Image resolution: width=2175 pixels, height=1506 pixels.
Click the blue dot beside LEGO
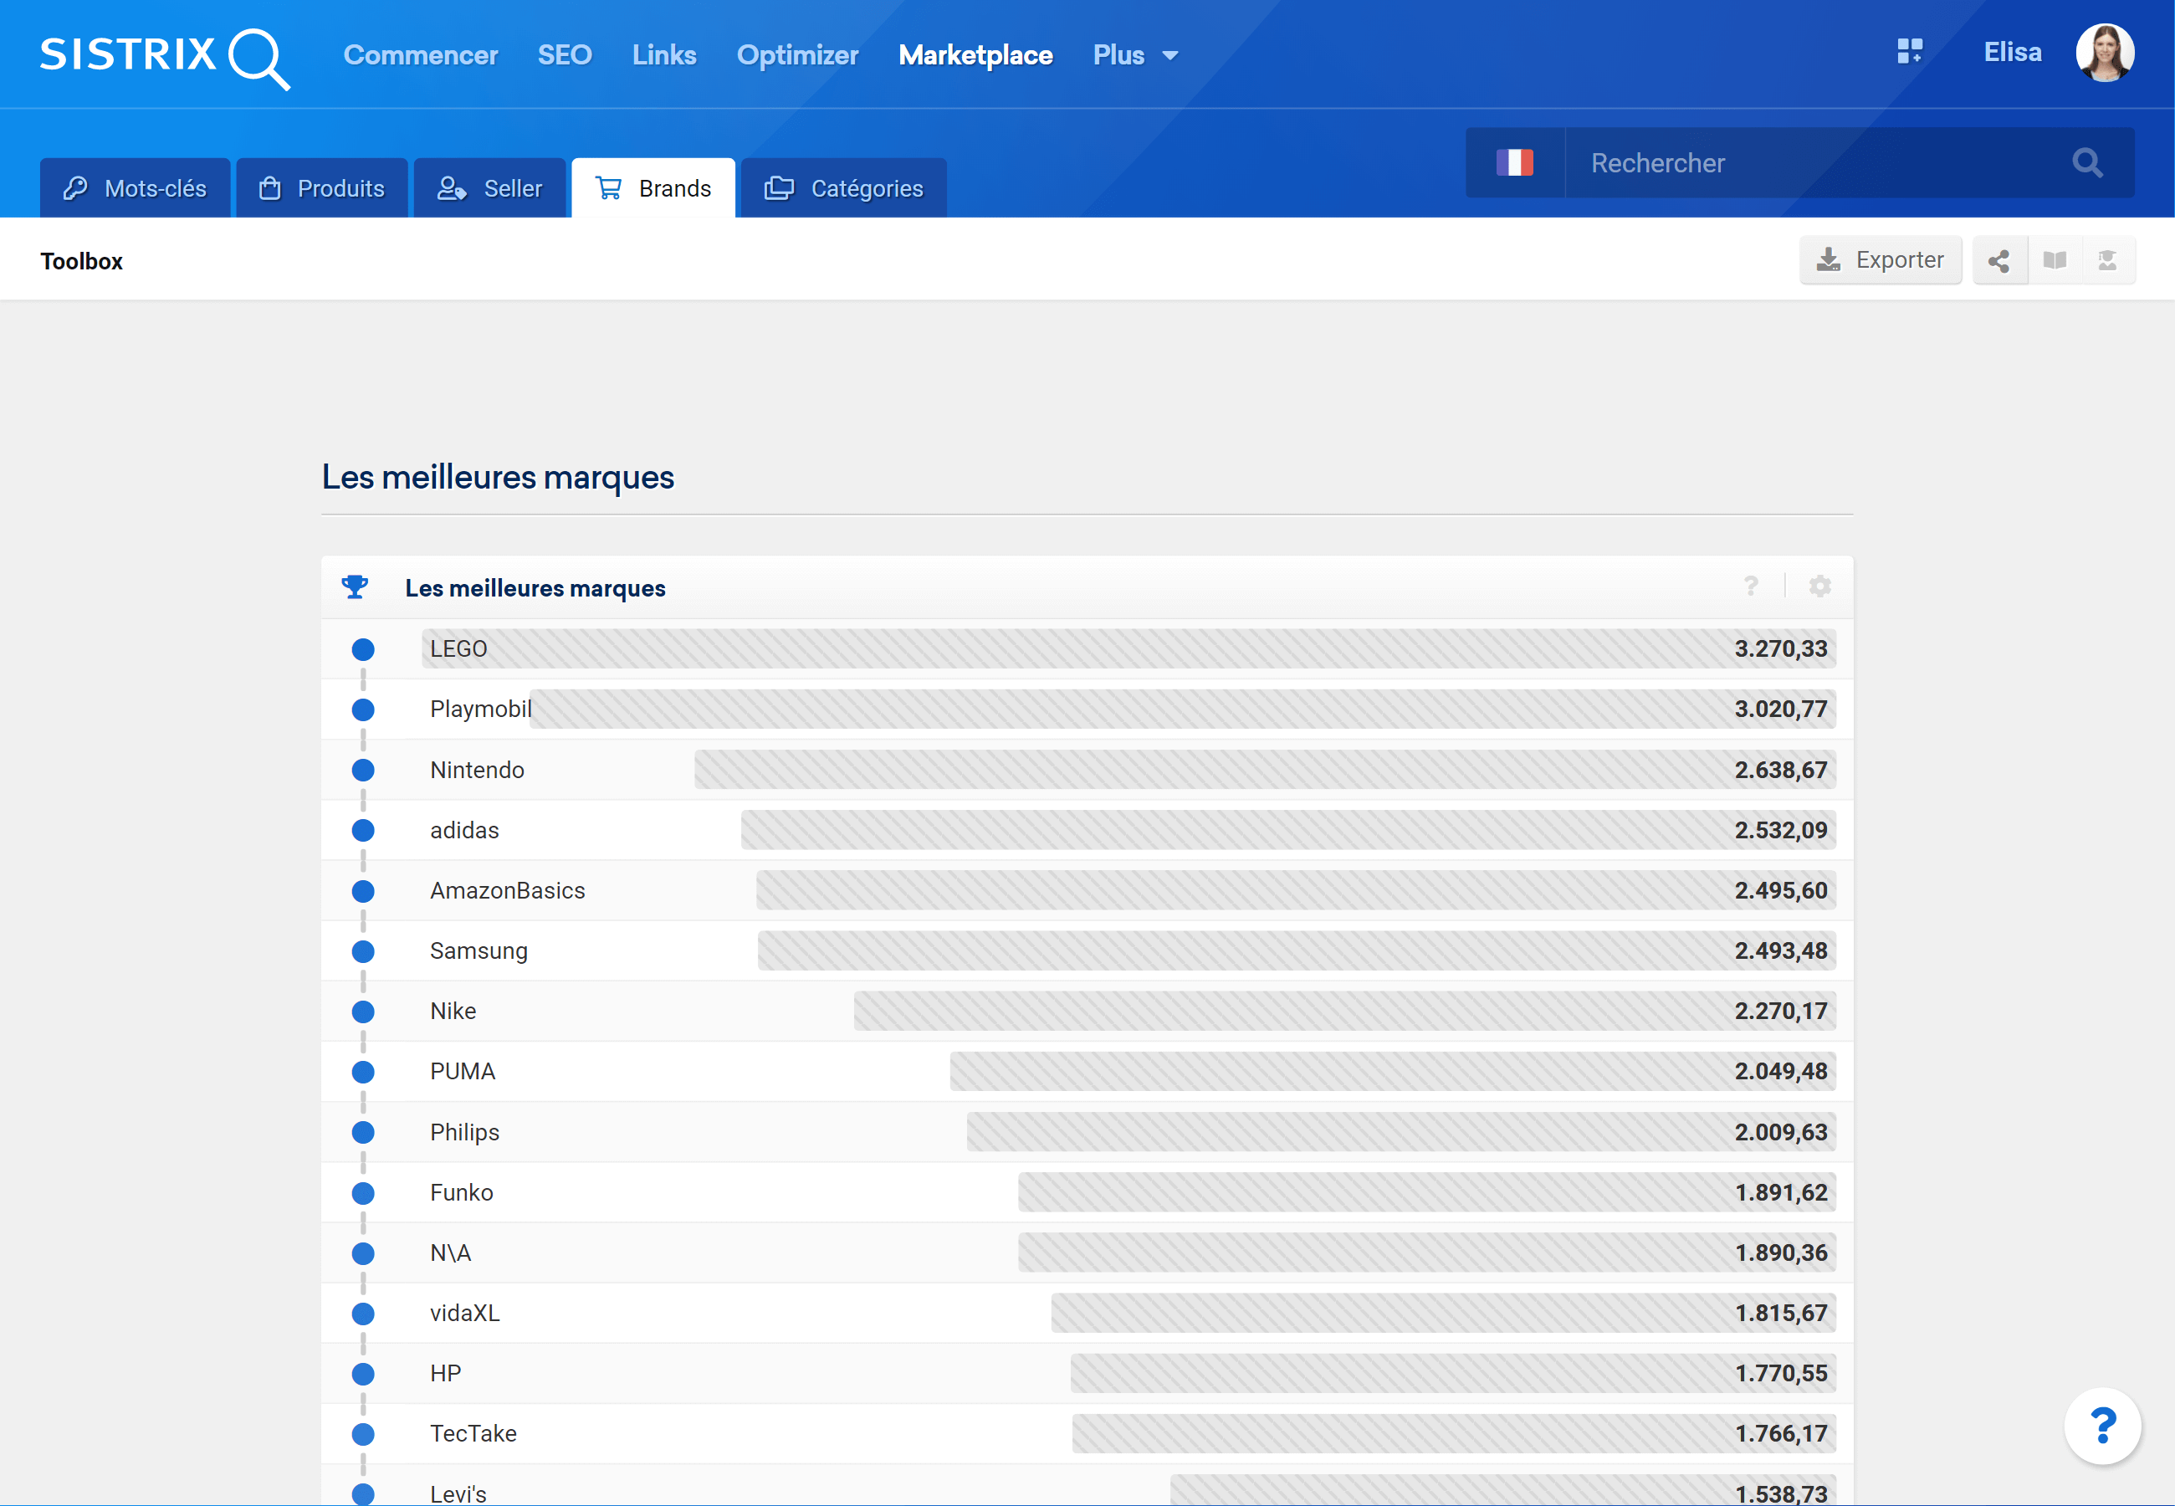click(x=363, y=649)
